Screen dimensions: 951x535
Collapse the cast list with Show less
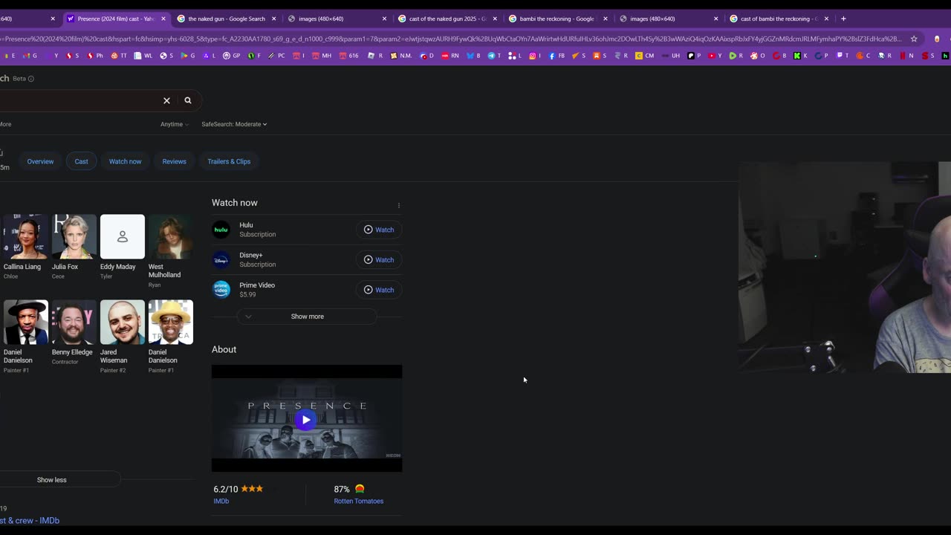click(x=52, y=480)
